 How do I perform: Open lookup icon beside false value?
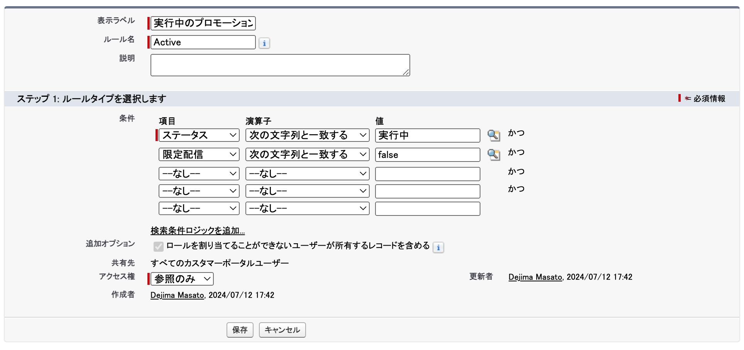point(494,155)
